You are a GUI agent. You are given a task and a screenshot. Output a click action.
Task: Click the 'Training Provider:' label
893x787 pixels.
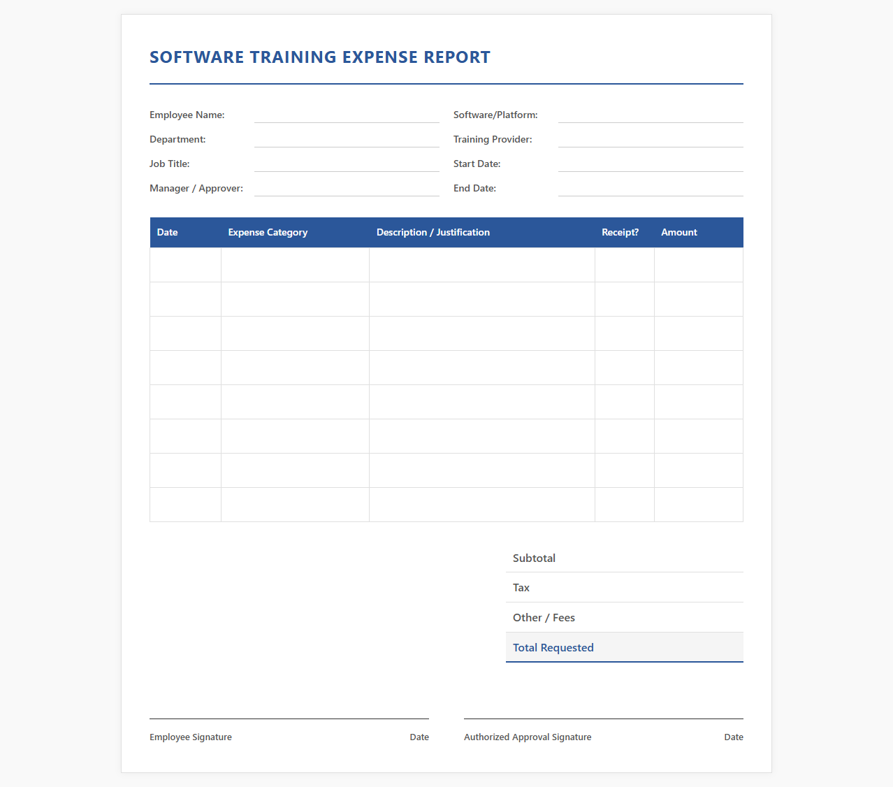pyautogui.click(x=493, y=140)
